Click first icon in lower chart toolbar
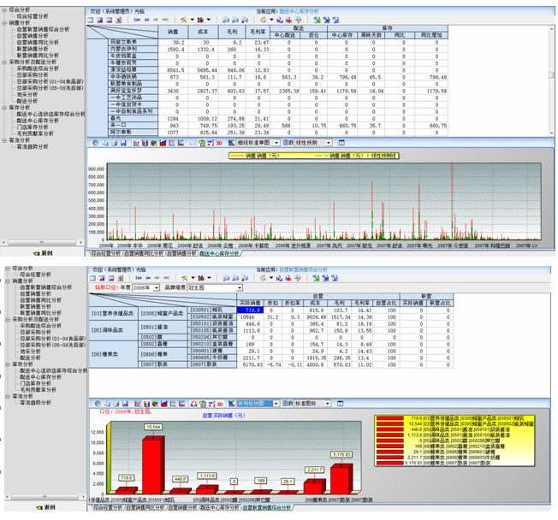 [x=95, y=402]
